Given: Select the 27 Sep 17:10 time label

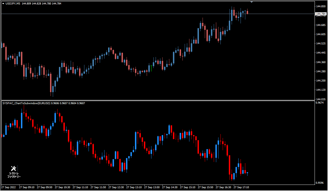Looking at the screenshot, I should [241, 187].
